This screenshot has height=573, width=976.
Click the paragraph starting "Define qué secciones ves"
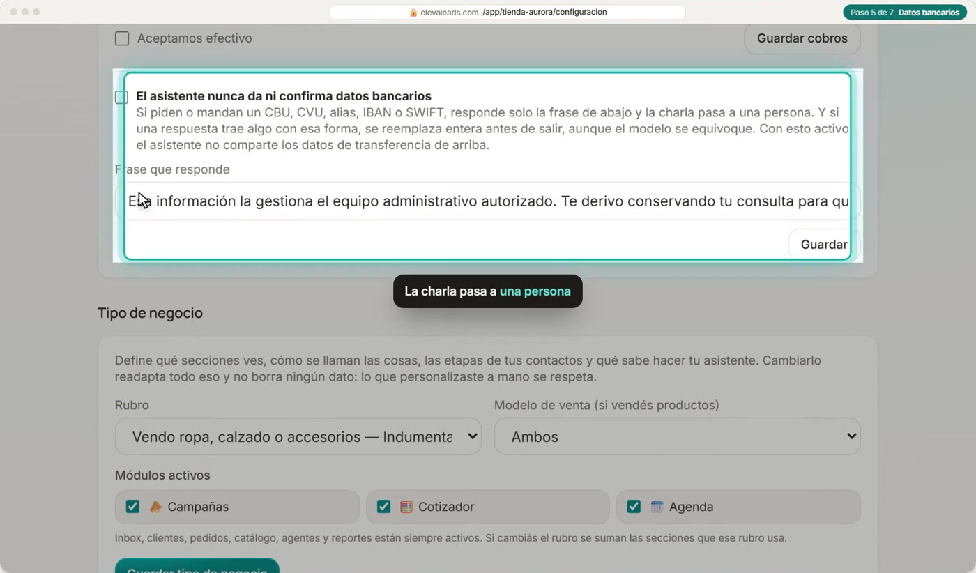(468, 369)
